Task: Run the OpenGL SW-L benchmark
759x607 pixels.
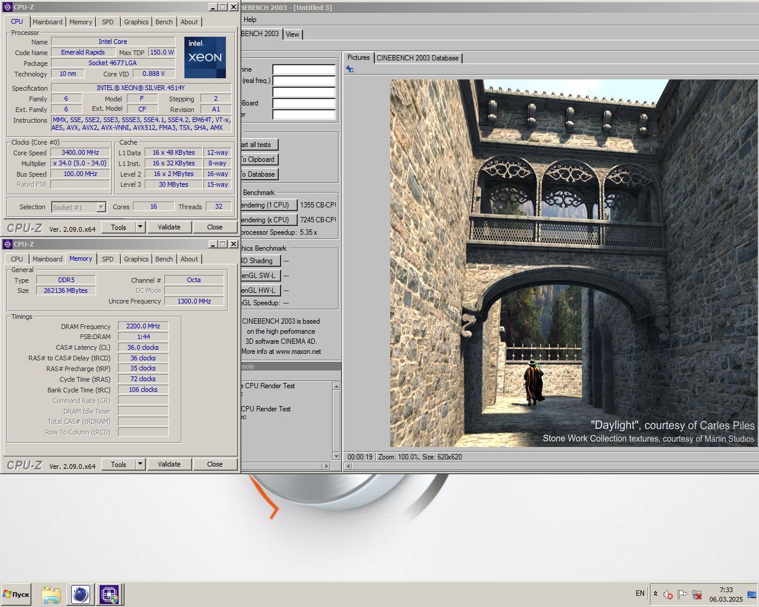Action: pos(260,276)
